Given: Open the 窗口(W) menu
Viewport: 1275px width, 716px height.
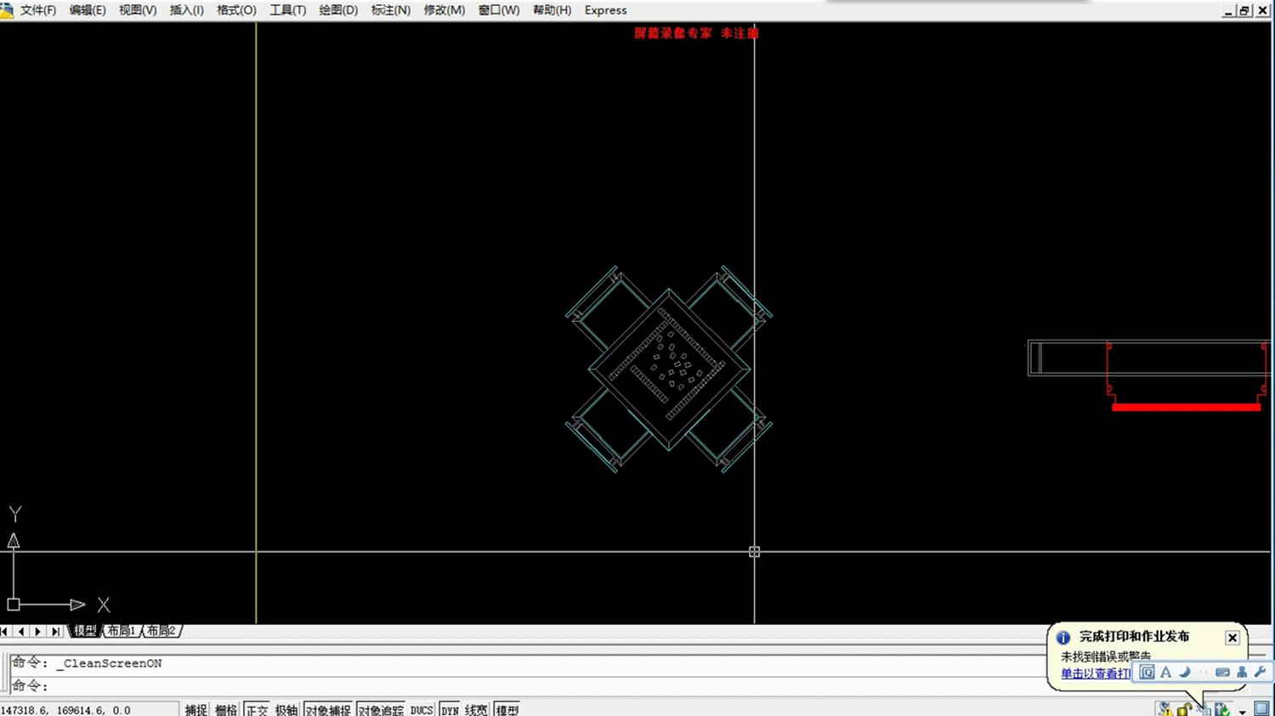Looking at the screenshot, I should click(499, 10).
